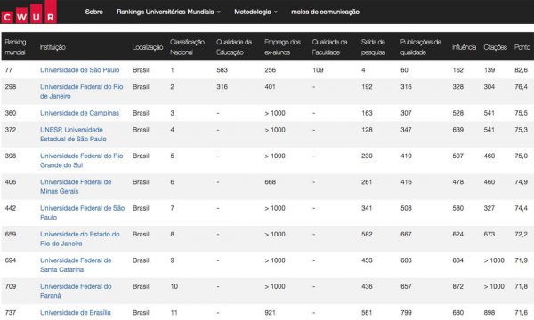This screenshot has width=534, height=320.
Task: Click the Influência column header
Action: tap(464, 47)
